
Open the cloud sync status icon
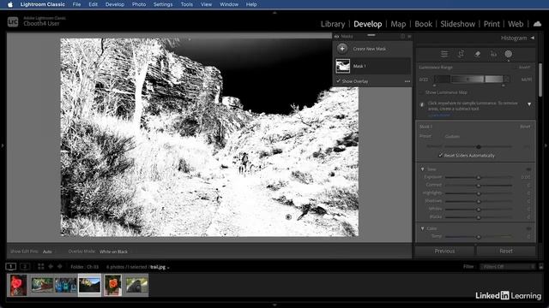(537, 24)
